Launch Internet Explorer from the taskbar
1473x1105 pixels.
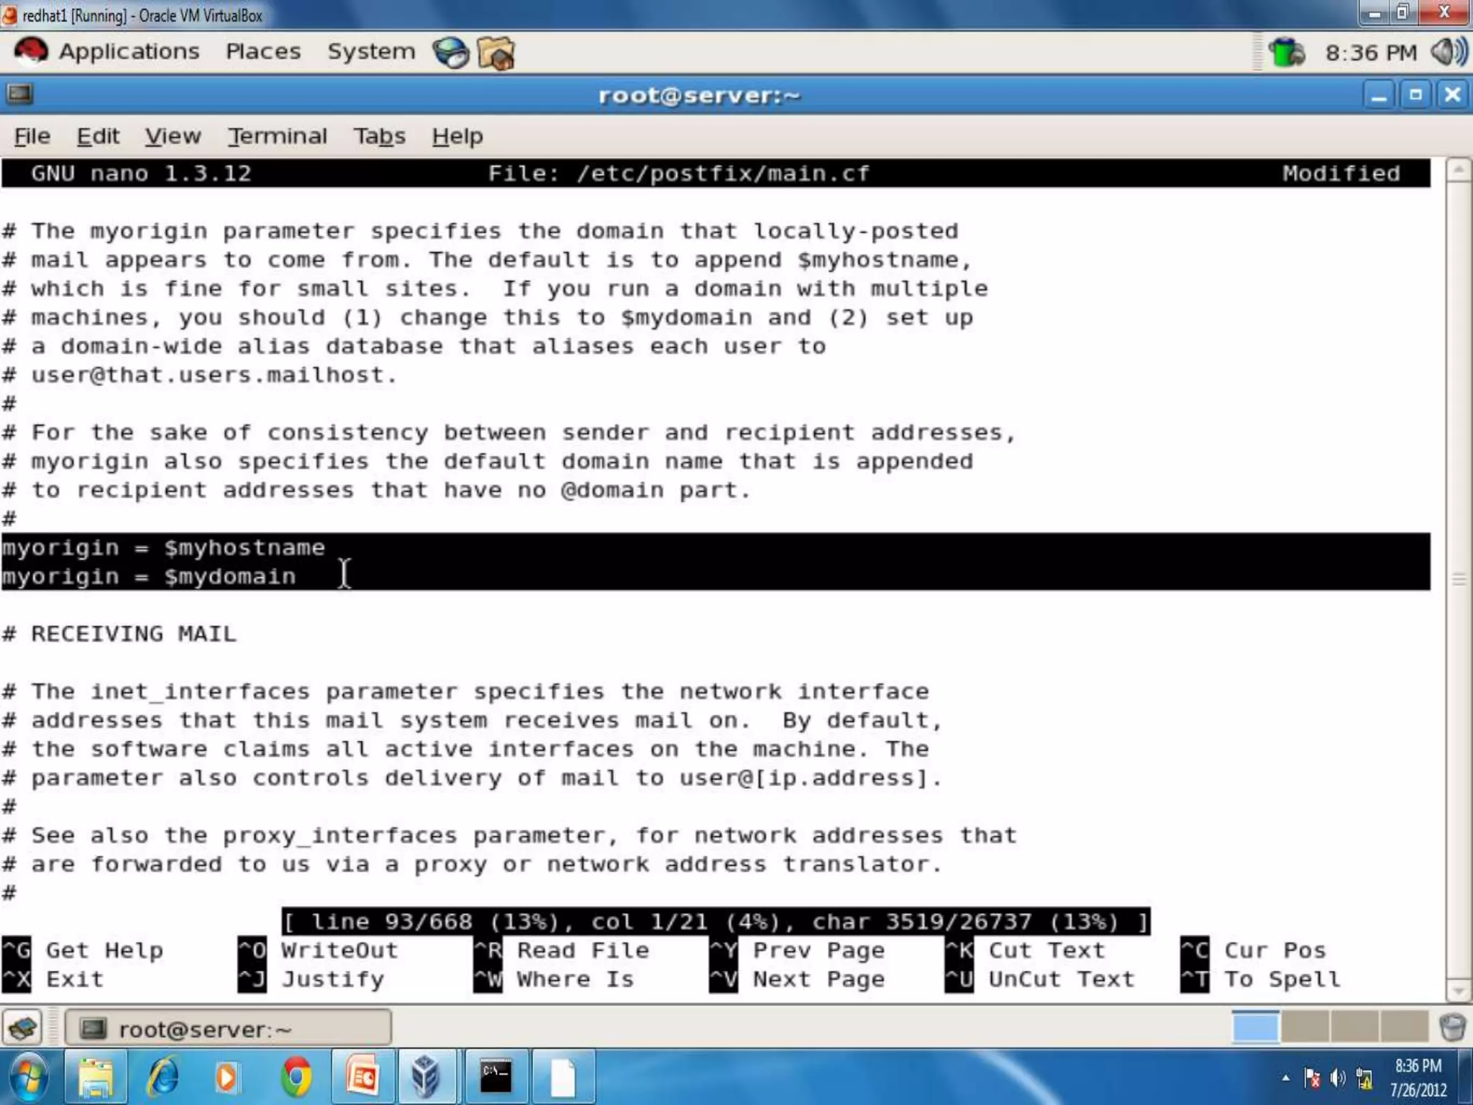[x=164, y=1077]
